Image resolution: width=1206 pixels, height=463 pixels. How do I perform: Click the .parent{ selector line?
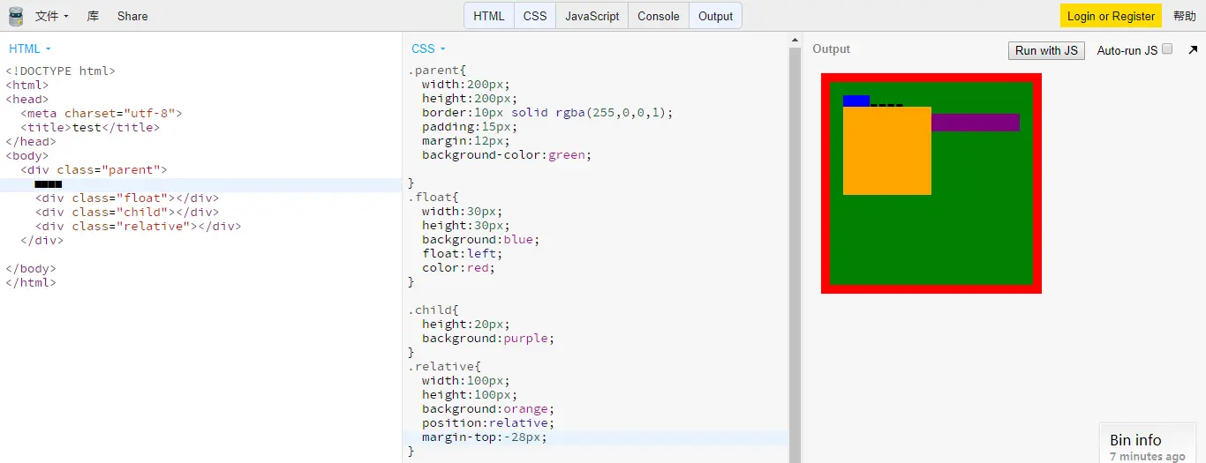[436, 71]
